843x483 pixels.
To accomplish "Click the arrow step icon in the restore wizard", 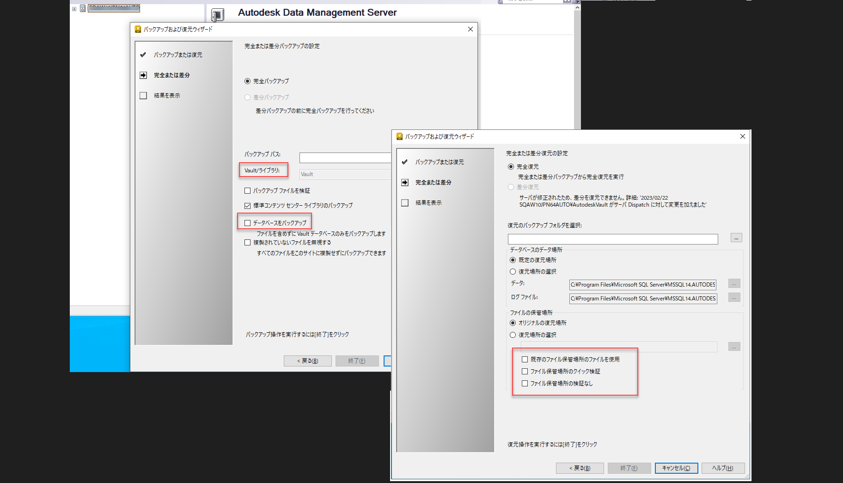I will (405, 182).
